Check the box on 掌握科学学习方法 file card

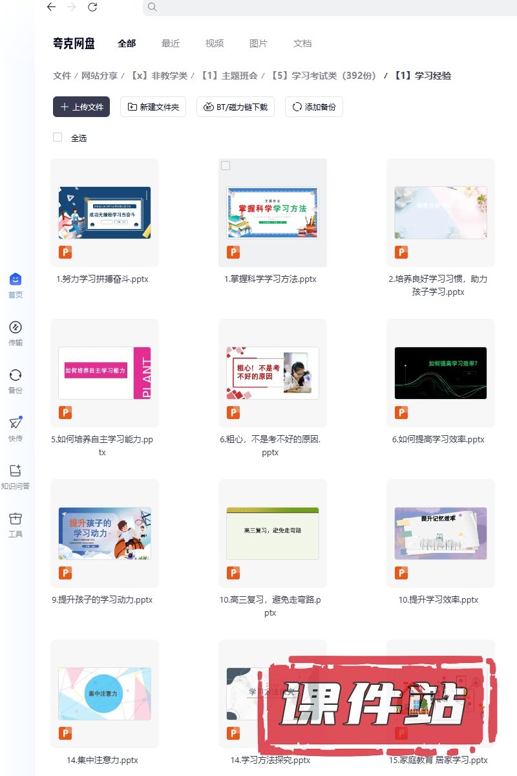226,166
